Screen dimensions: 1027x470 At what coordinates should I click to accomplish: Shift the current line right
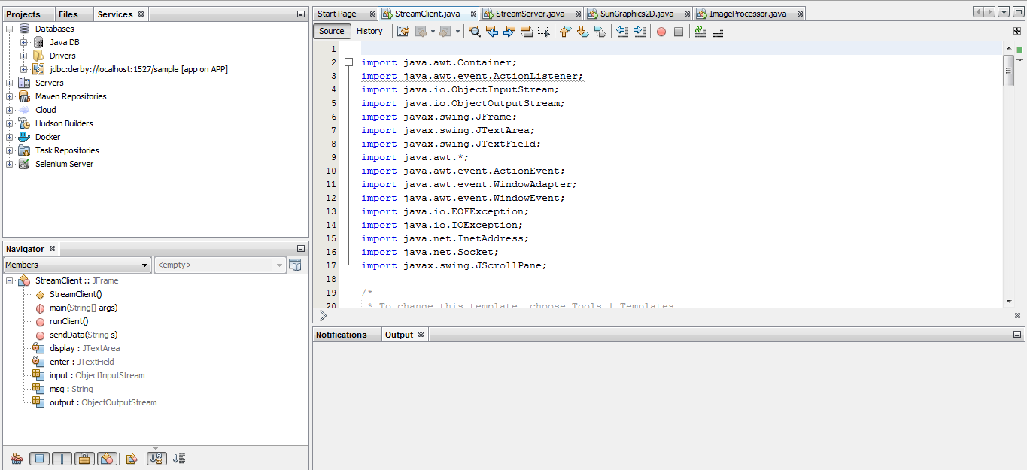coord(640,32)
